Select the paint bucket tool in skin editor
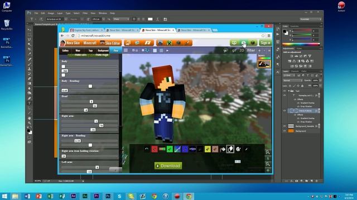This screenshot has height=200, width=357. click(223, 149)
